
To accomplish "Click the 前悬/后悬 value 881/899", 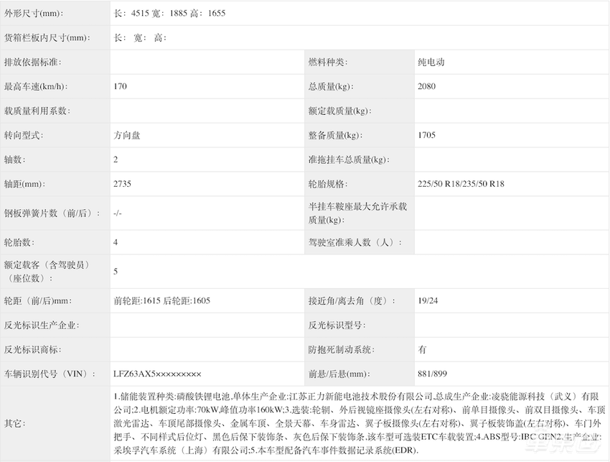I will pyautogui.click(x=429, y=374).
